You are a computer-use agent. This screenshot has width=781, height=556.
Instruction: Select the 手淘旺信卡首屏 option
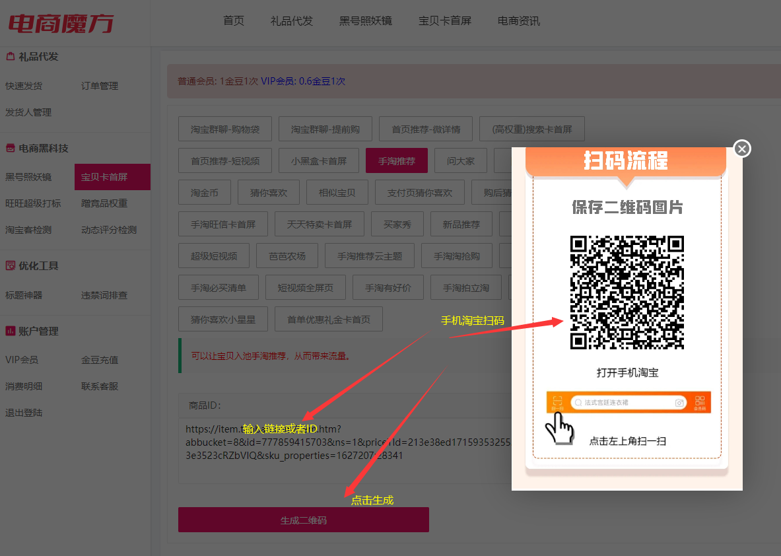[223, 225]
